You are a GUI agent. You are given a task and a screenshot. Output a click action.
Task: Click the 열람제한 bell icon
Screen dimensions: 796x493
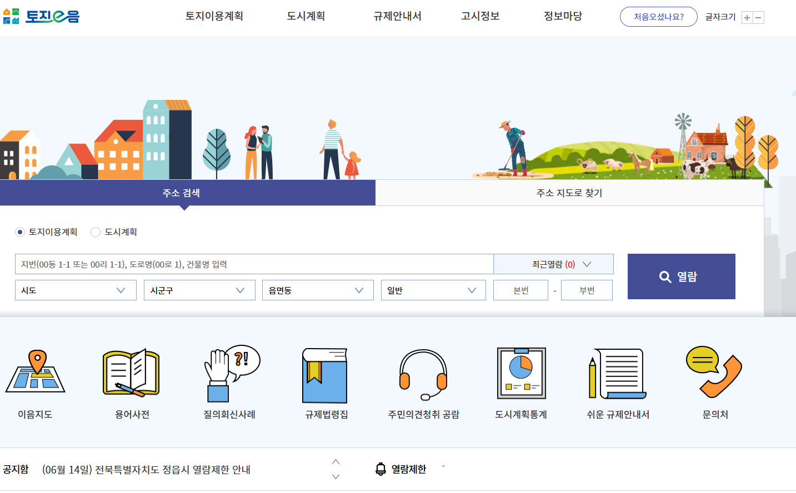pyautogui.click(x=382, y=468)
